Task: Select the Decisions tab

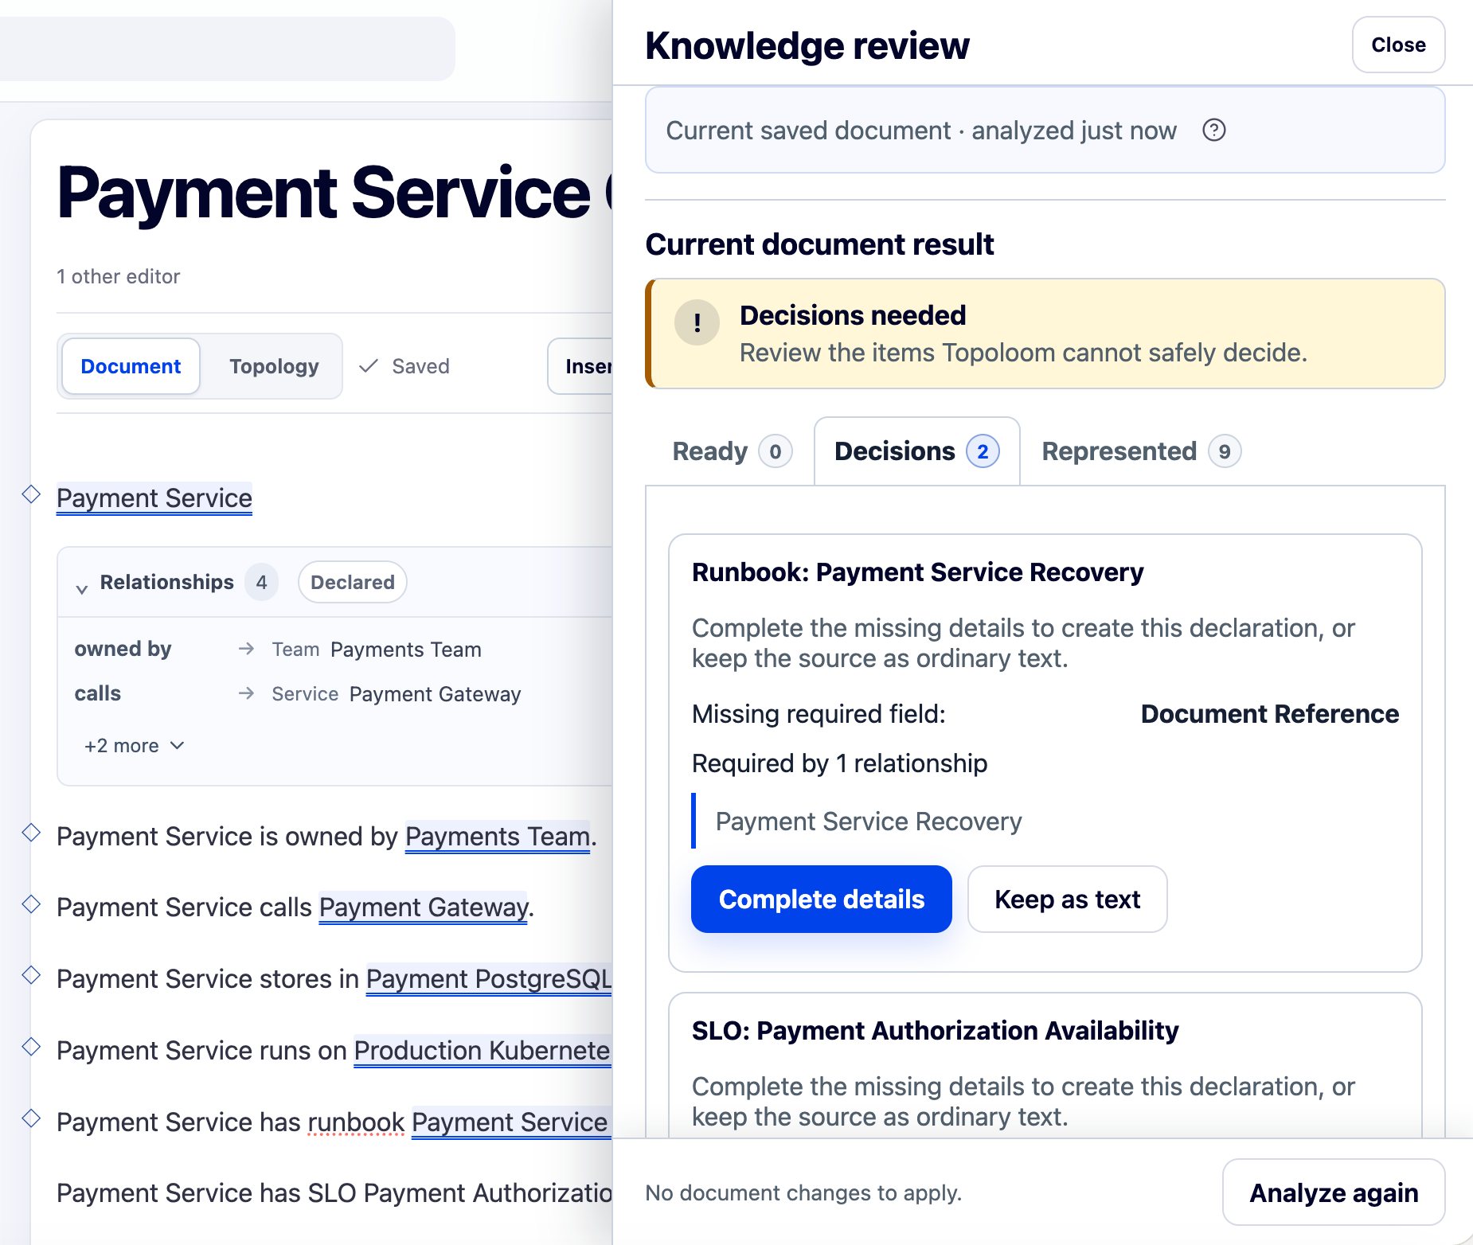Action: 916,451
